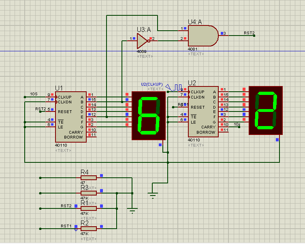Click inverter U3:A input pin 1
Viewport: 305px width, 244px height.
(x=133, y=40)
